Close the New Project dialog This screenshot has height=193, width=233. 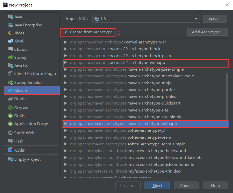pos(227,5)
